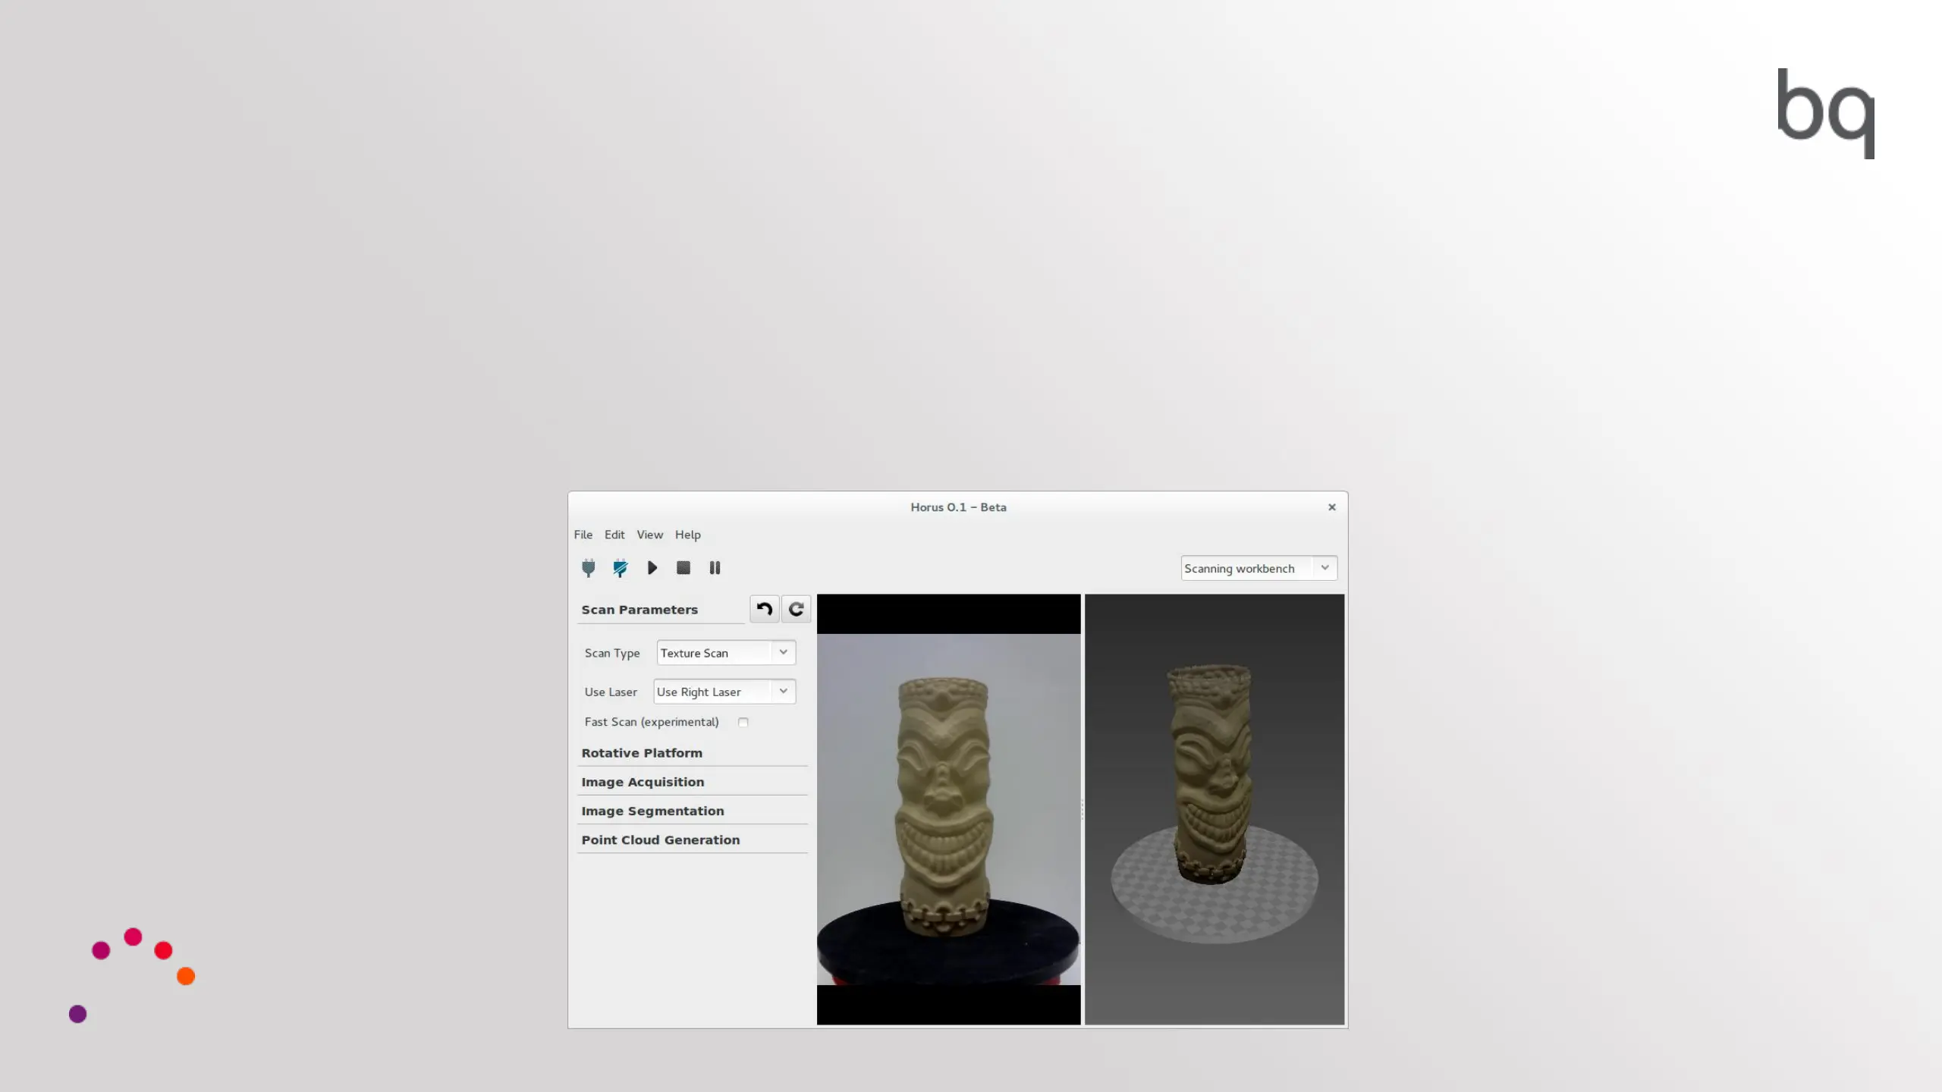This screenshot has height=1092, width=1942.
Task: Click the 3D point cloud model view
Action: [x=1214, y=808]
